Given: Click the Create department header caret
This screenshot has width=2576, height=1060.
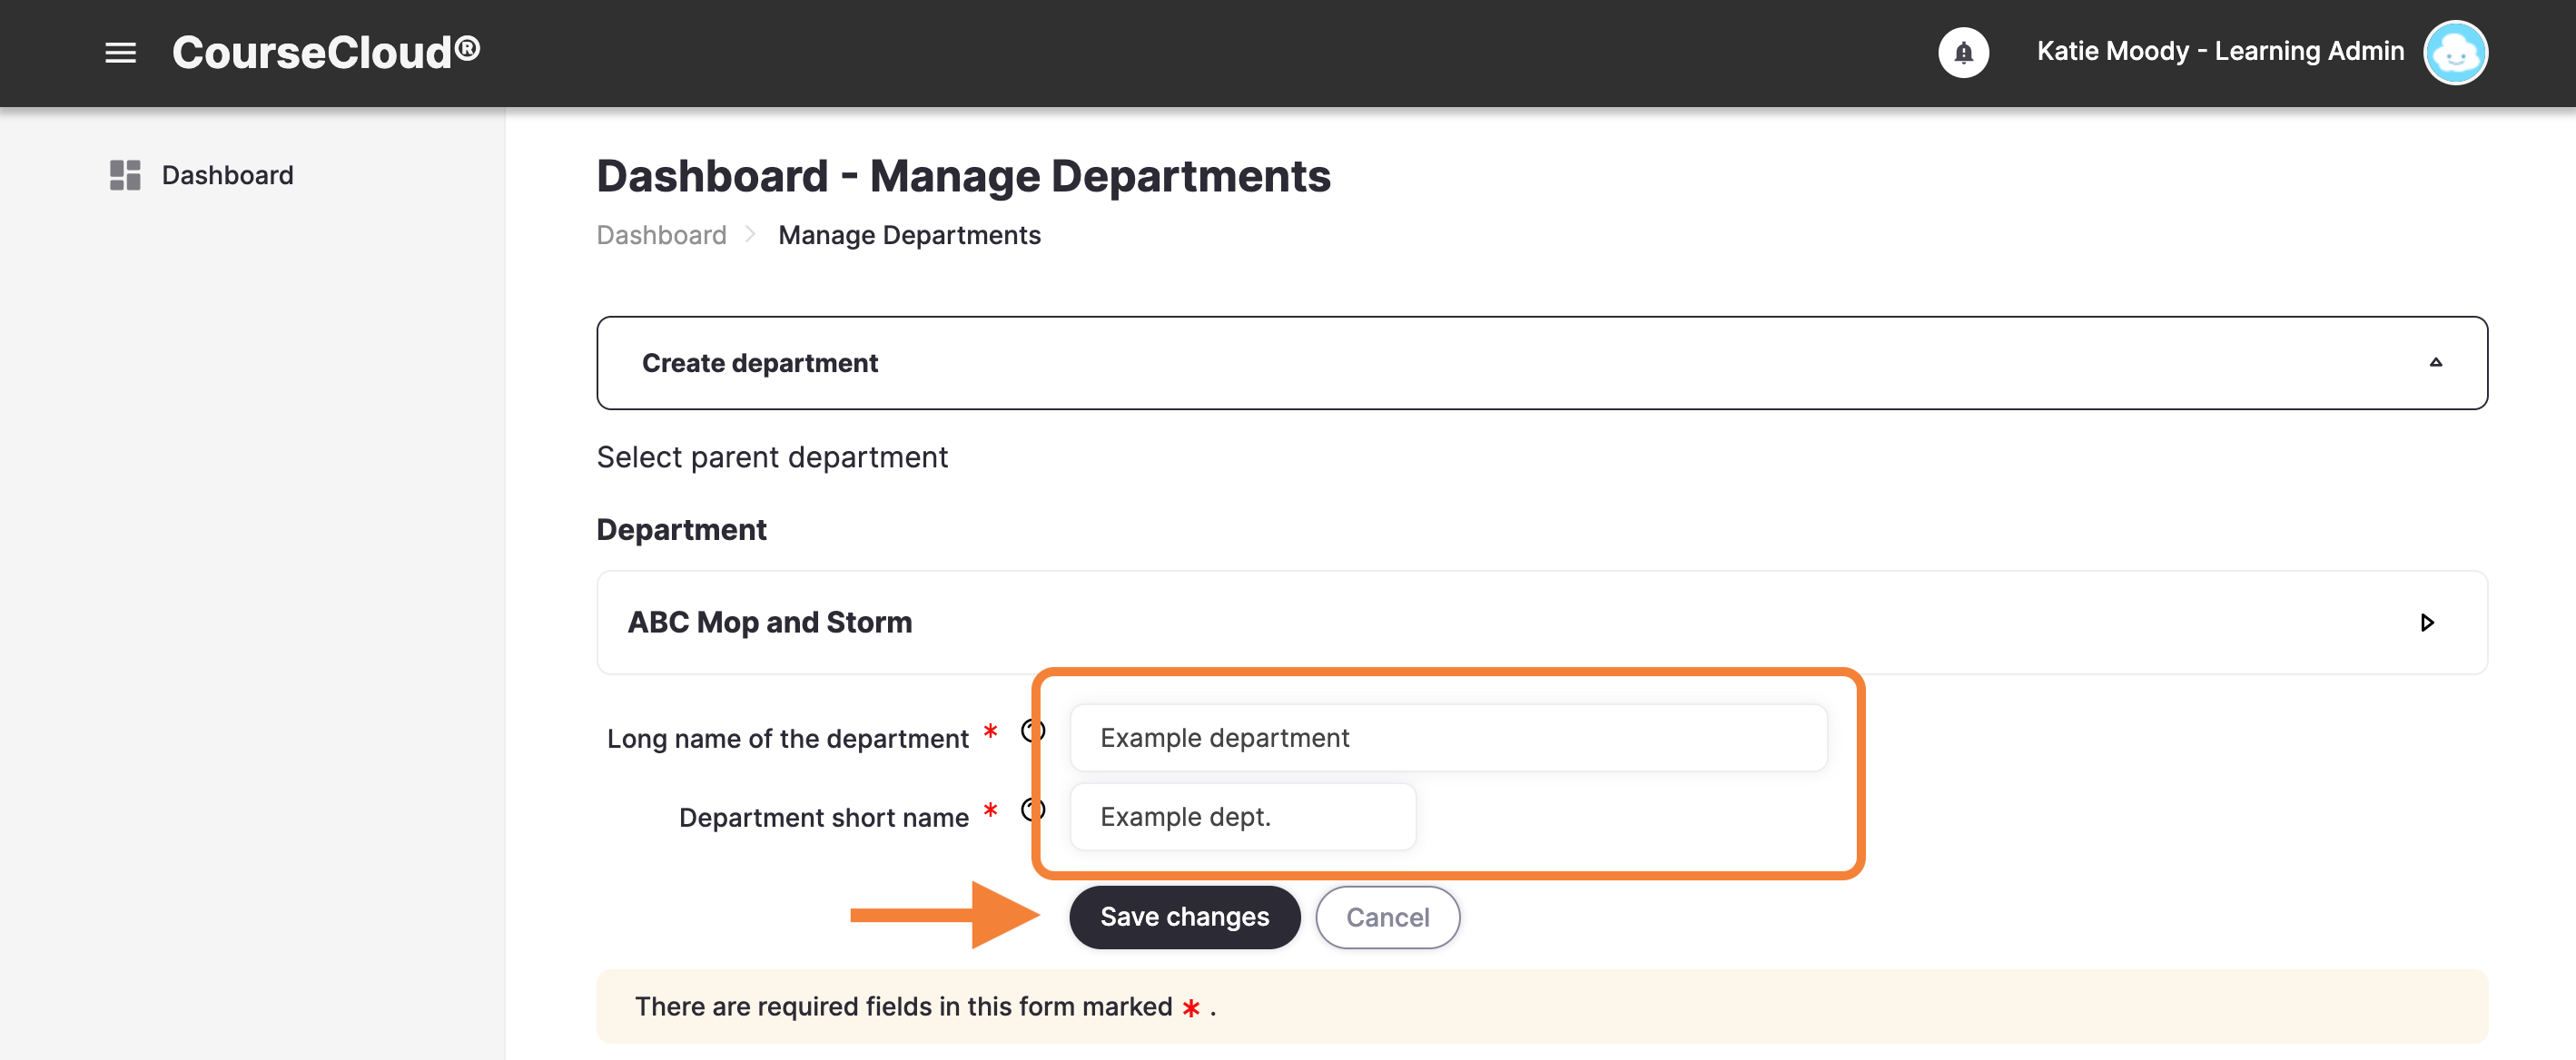Looking at the screenshot, I should click(x=2435, y=363).
